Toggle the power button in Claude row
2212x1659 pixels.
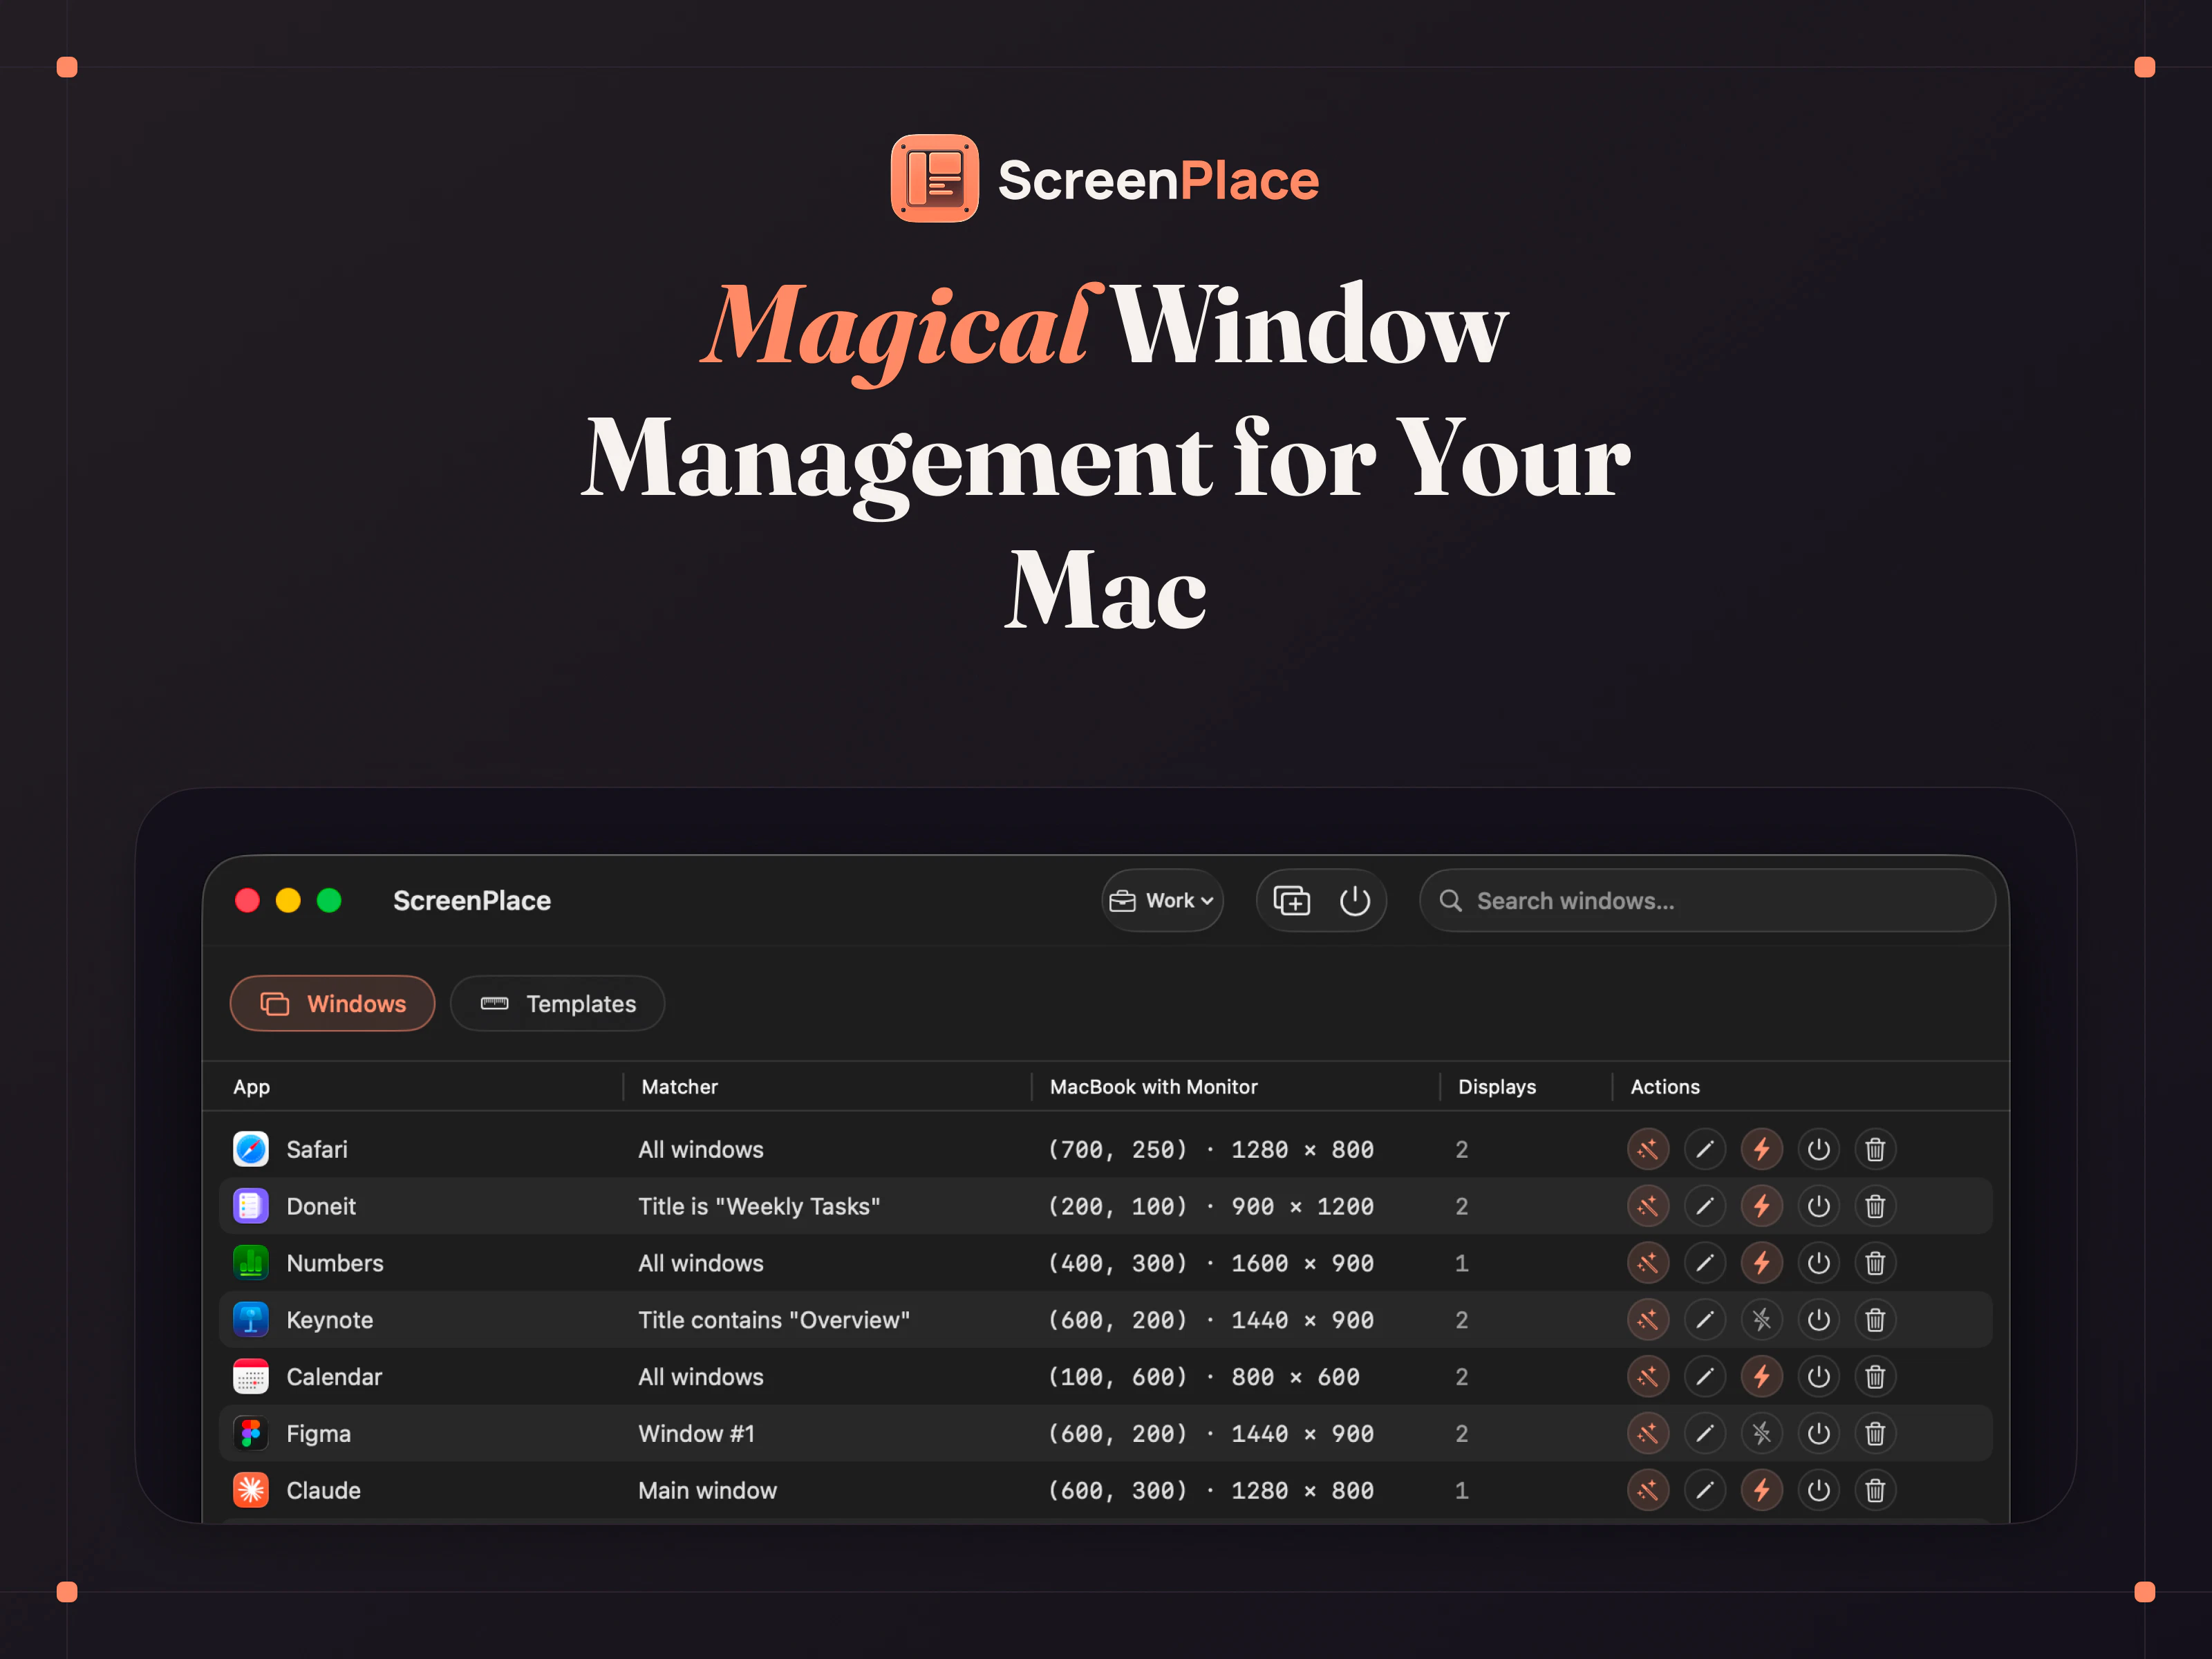1819,1491
